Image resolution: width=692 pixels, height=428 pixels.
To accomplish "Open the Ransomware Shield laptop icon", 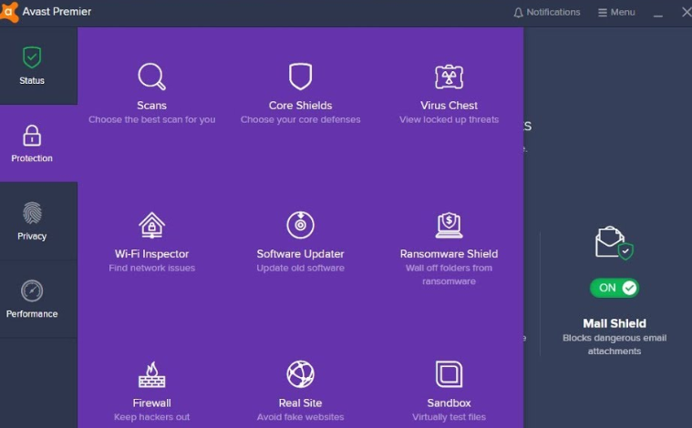I will pos(449,225).
